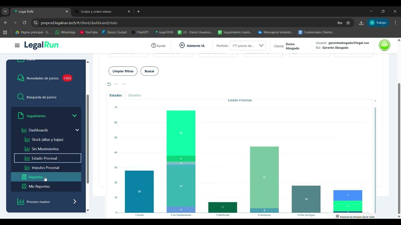
Task: Click Limpiar filtros button
Action: (123, 71)
